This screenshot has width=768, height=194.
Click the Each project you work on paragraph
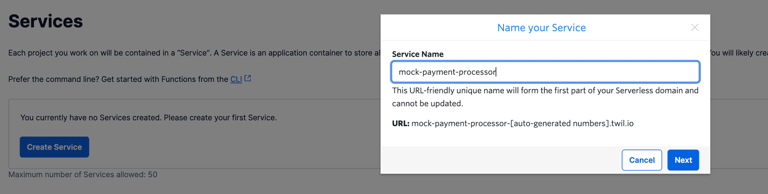point(192,53)
